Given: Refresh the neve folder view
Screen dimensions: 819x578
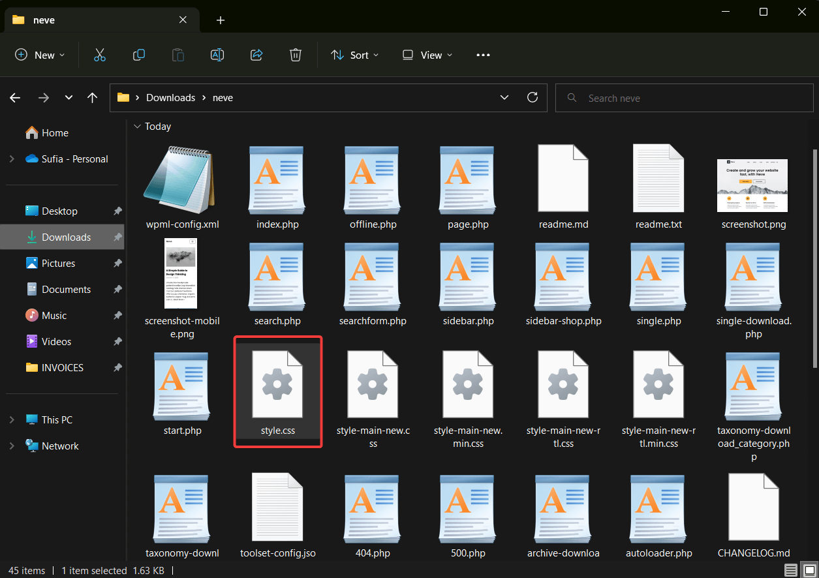Looking at the screenshot, I should point(533,98).
